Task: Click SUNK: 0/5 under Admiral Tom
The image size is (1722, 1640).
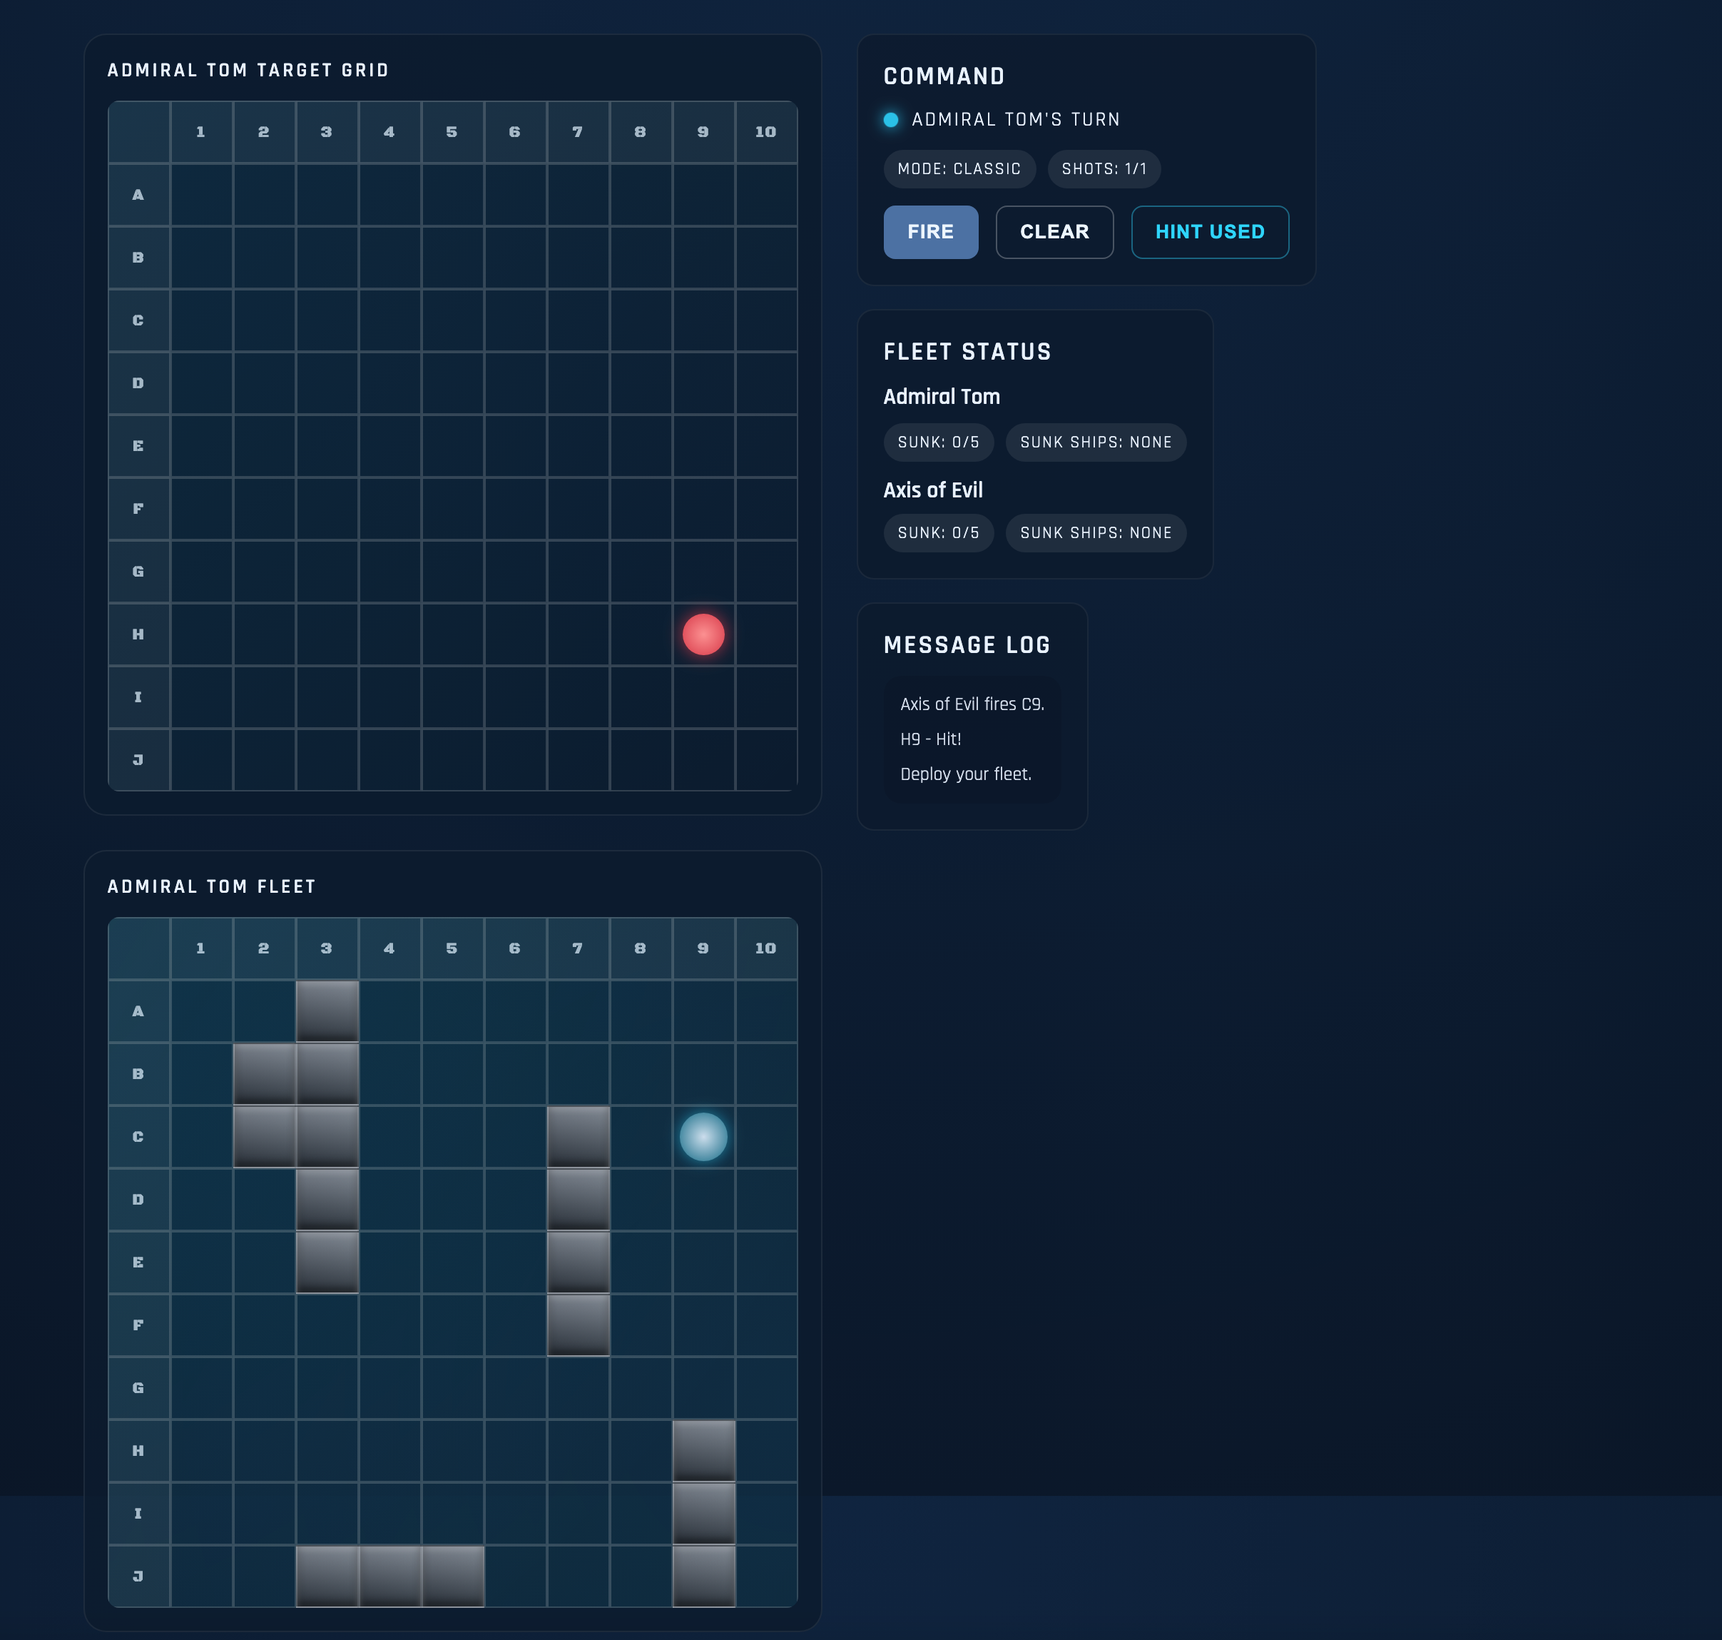Action: coord(938,442)
